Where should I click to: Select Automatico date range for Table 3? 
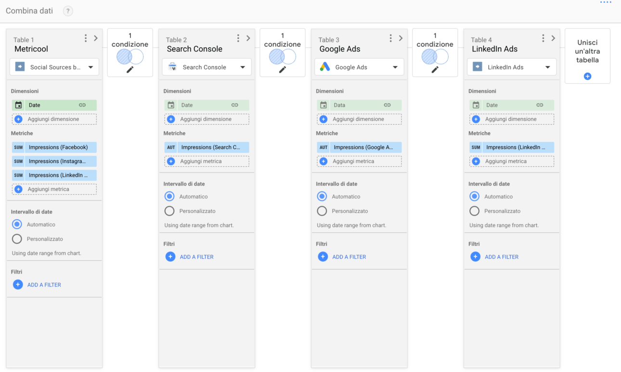(322, 197)
